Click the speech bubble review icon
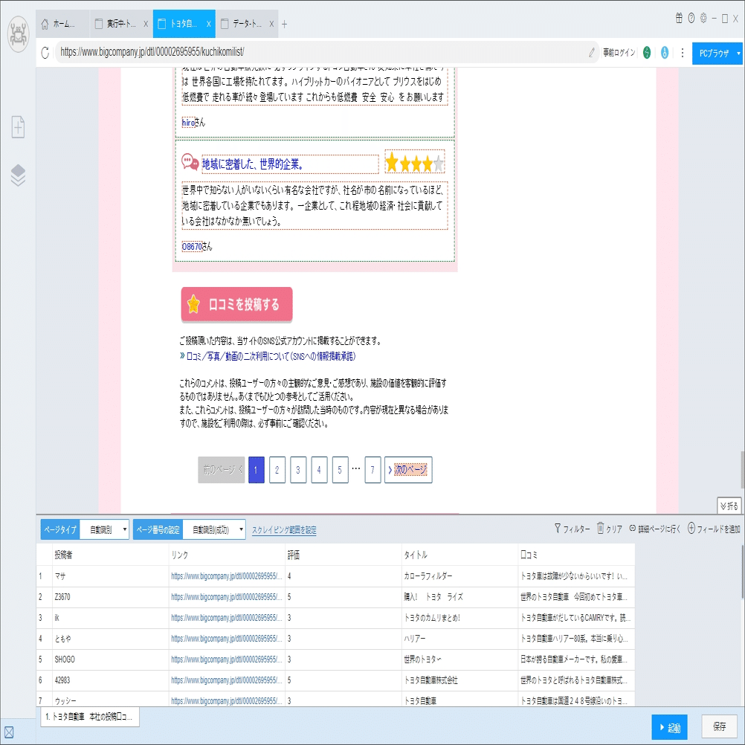The height and width of the screenshot is (745, 745). pos(190,162)
